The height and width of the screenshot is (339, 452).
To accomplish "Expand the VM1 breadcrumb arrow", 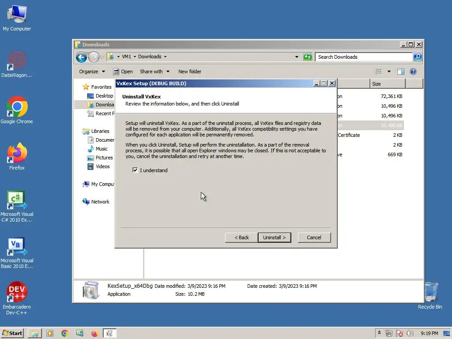I will [x=135, y=57].
